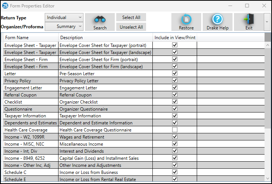The width and height of the screenshot is (272, 184).
Task: Click the vertical scrollbar track
Action: click(x=268, y=149)
